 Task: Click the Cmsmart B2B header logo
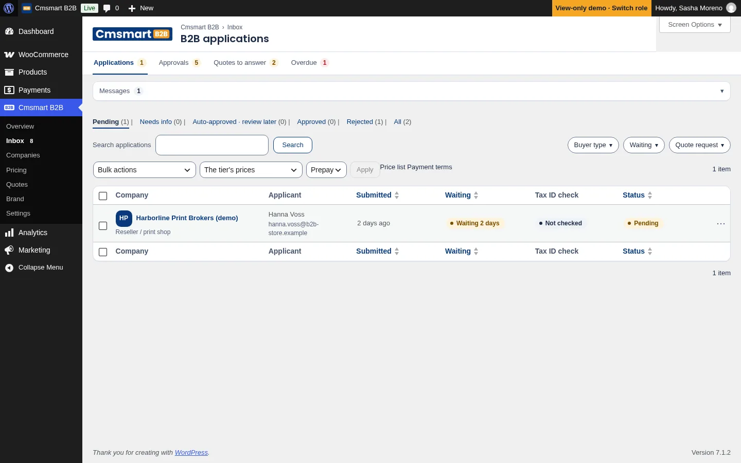[x=132, y=34]
